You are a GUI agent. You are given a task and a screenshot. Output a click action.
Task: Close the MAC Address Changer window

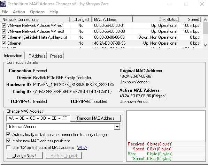202,4
